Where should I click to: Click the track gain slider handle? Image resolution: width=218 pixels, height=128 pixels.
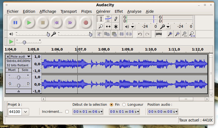[x=19, y=77]
